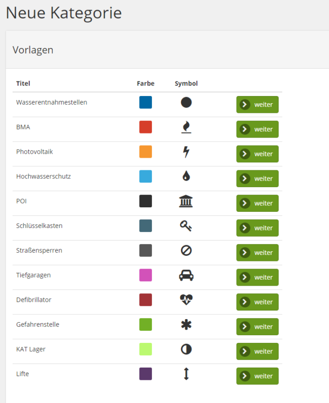Continue with the Defibrillator template

click(257, 302)
